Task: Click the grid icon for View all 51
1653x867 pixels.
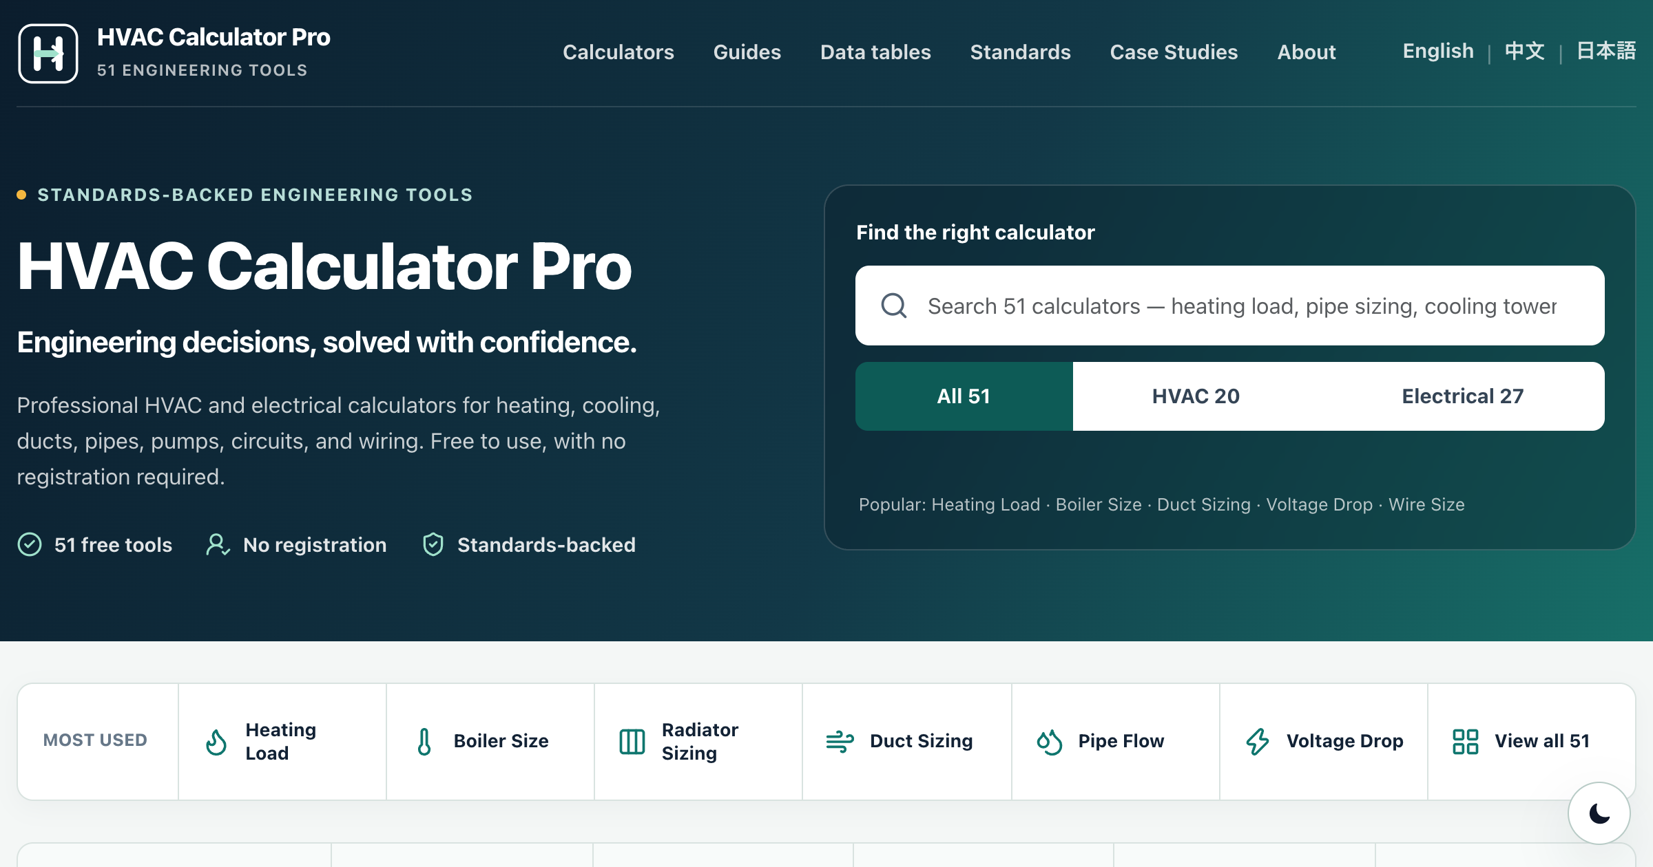Action: [x=1466, y=742]
